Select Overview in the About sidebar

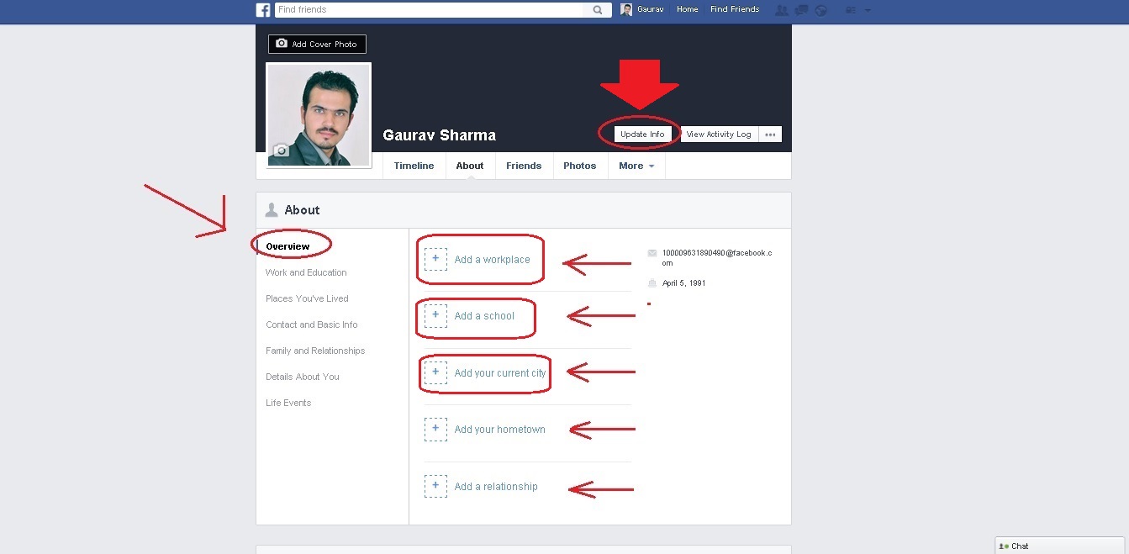point(288,246)
